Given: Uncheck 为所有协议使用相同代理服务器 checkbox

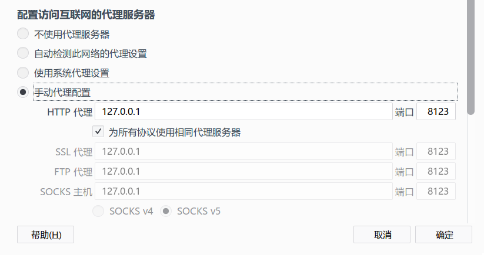Looking at the screenshot, I should [98, 131].
